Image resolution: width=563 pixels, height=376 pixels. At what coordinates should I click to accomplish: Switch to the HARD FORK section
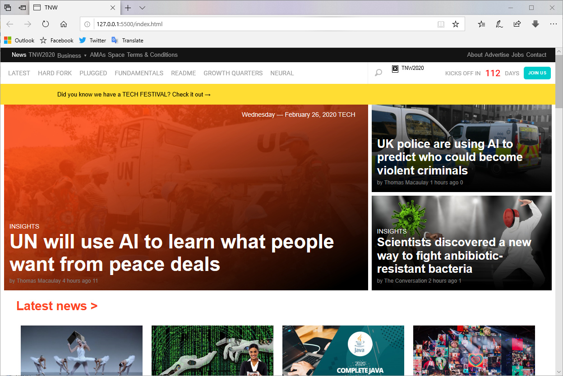pyautogui.click(x=55, y=73)
